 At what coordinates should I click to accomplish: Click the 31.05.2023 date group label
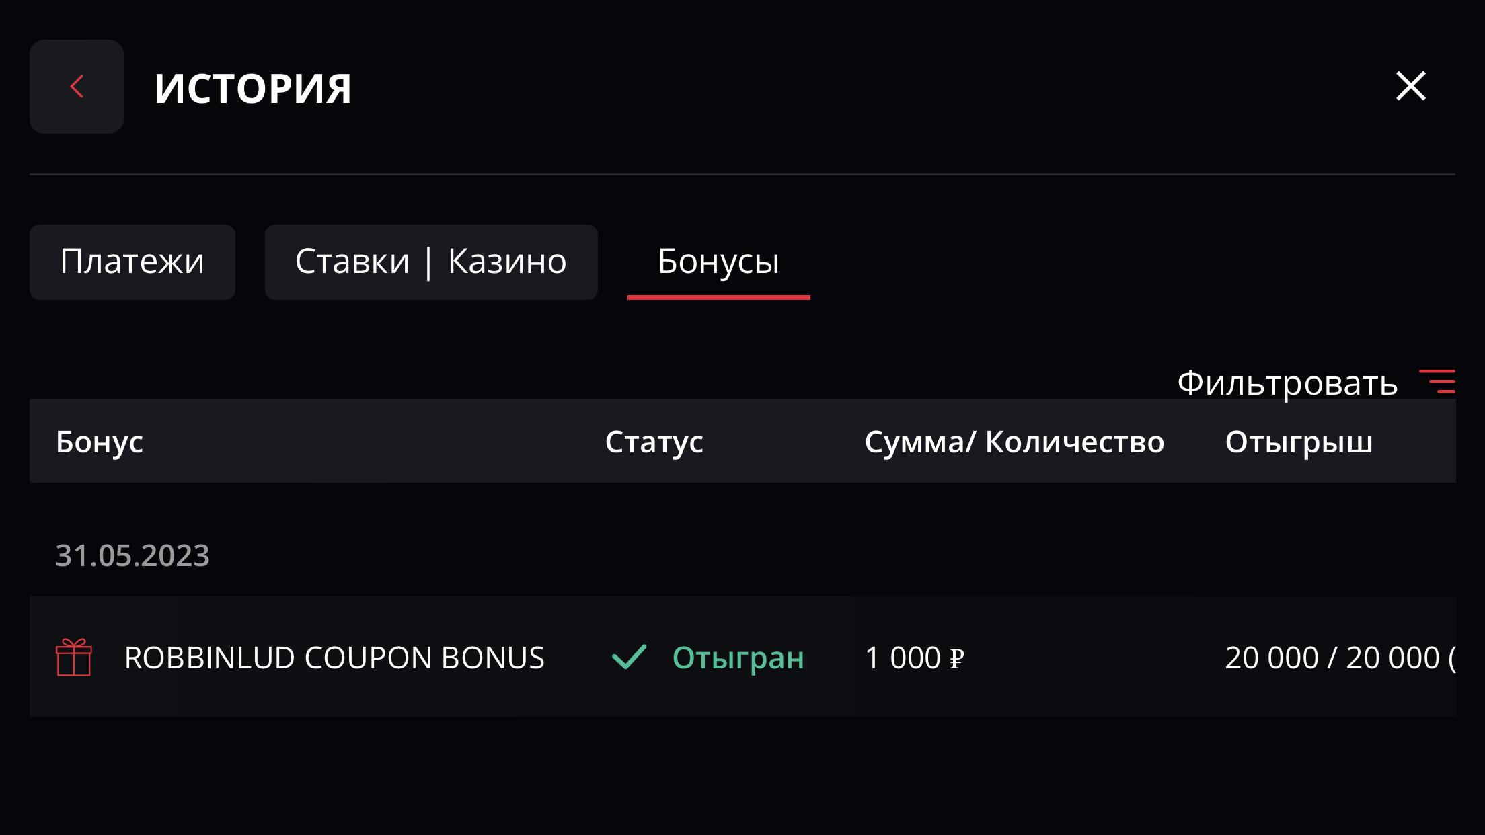coord(132,556)
